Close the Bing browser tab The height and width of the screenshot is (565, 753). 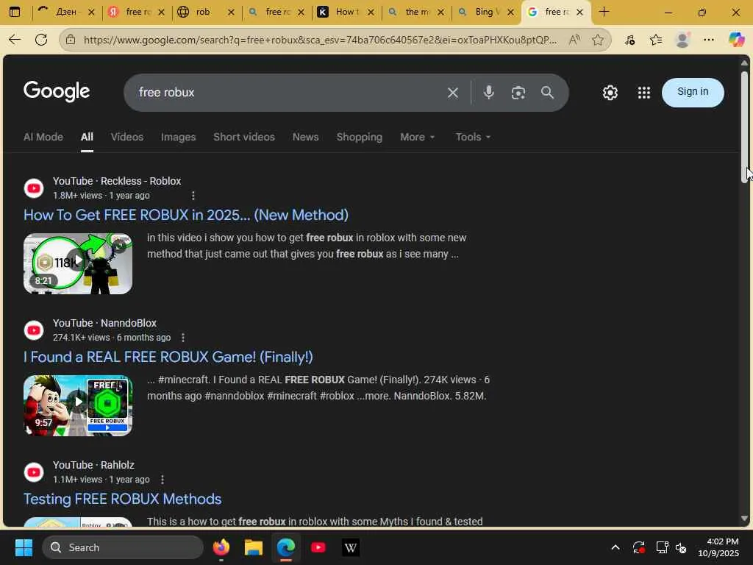coord(510,12)
